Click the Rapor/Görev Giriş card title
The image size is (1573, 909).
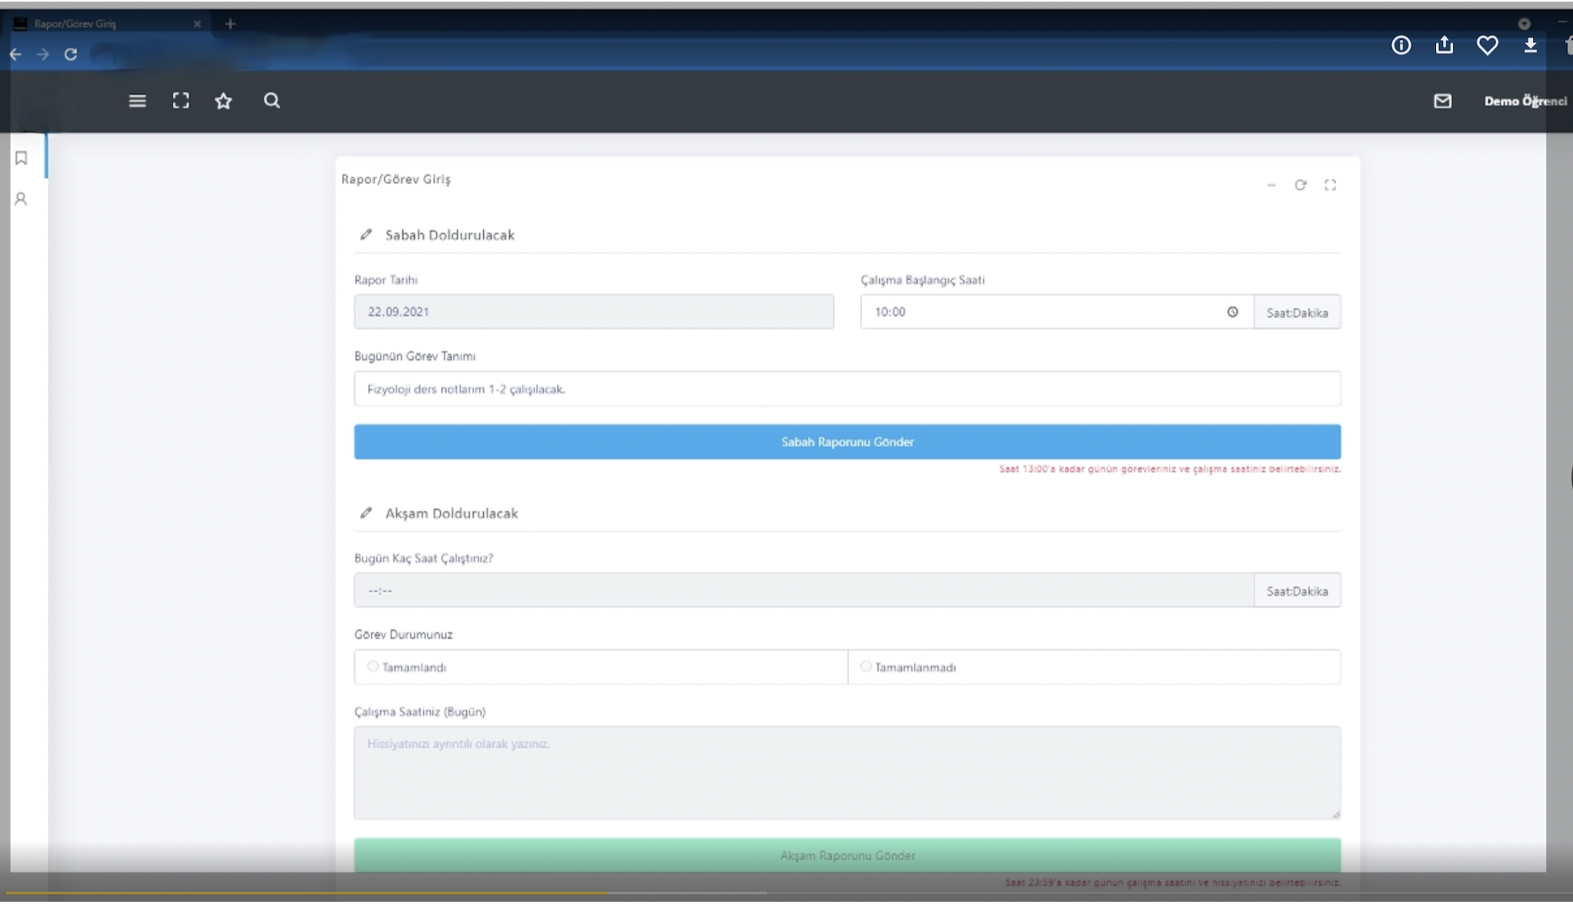click(x=396, y=179)
